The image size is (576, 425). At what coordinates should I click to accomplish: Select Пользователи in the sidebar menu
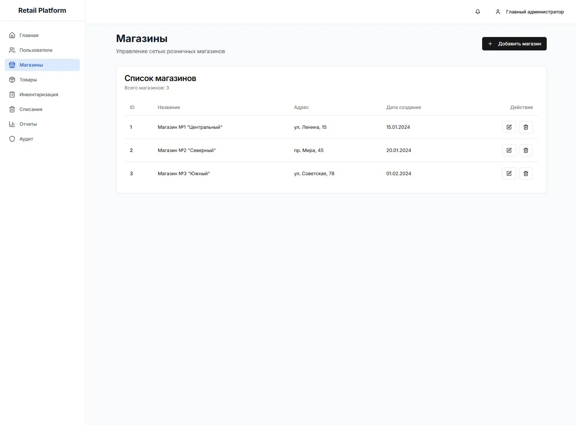pos(35,50)
